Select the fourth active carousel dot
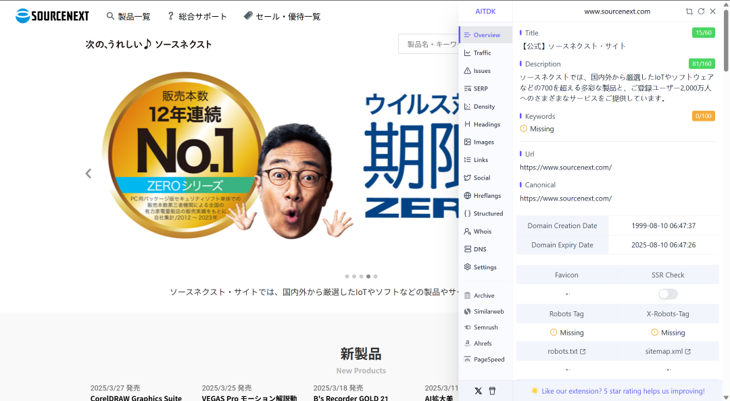Viewport: 730px width, 401px height. pos(368,276)
